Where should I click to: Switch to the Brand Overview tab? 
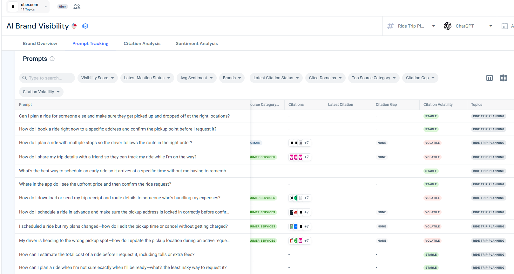tap(40, 43)
